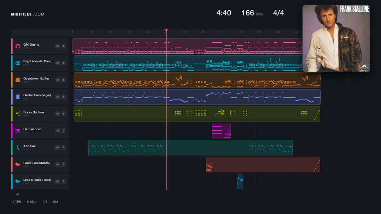This screenshot has height=214, width=381.
Task: Select the Bright Acoustic Piano track name
Action: pos(37,62)
